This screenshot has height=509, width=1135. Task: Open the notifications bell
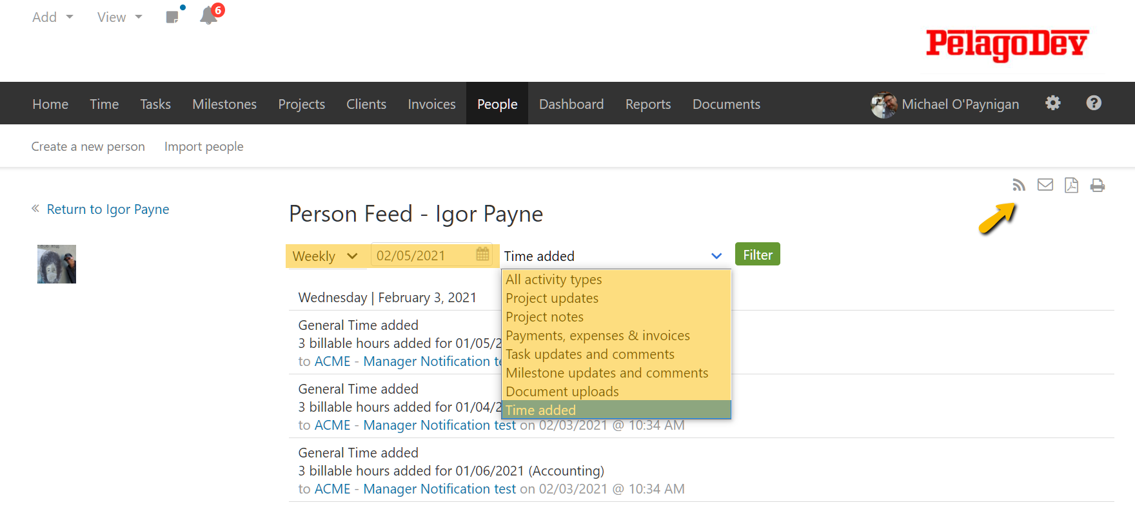coord(208,15)
